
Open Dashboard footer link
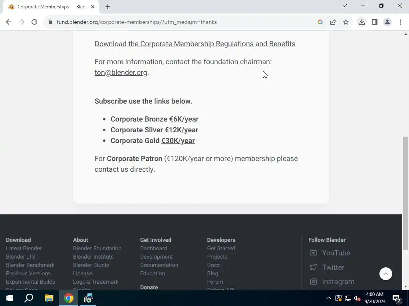(x=153, y=248)
